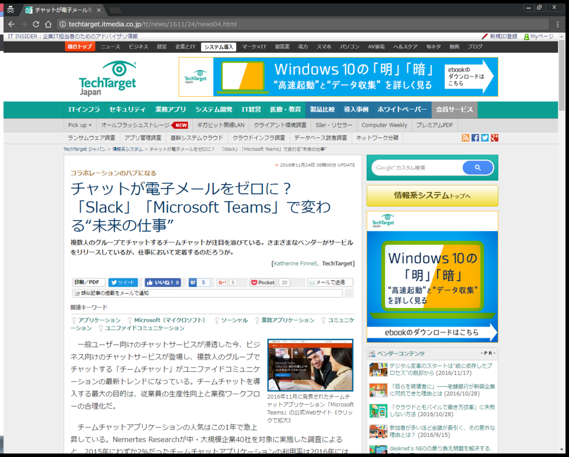
Task: Open the Facebook icon beside the RSS icon
Action: click(475, 137)
